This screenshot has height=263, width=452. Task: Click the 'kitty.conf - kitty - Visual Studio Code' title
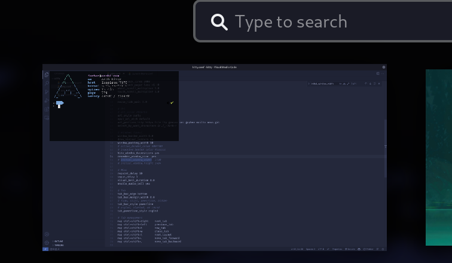215,67
